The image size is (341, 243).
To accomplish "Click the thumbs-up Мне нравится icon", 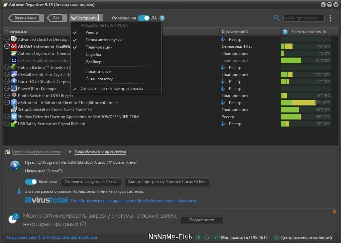I will click(217, 237).
